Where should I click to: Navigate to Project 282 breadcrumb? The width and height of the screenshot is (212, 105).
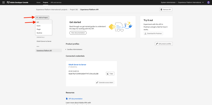74,10
